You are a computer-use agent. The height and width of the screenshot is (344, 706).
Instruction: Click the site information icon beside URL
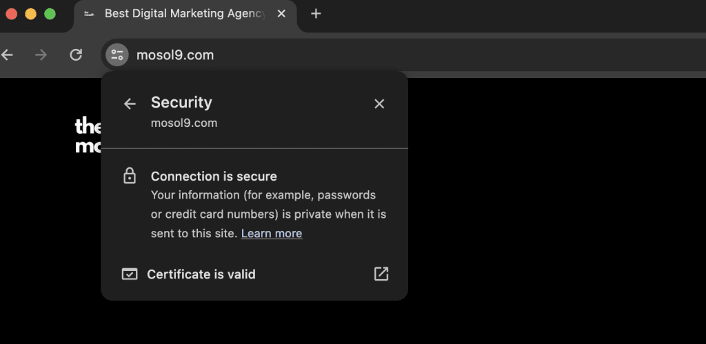tap(117, 55)
